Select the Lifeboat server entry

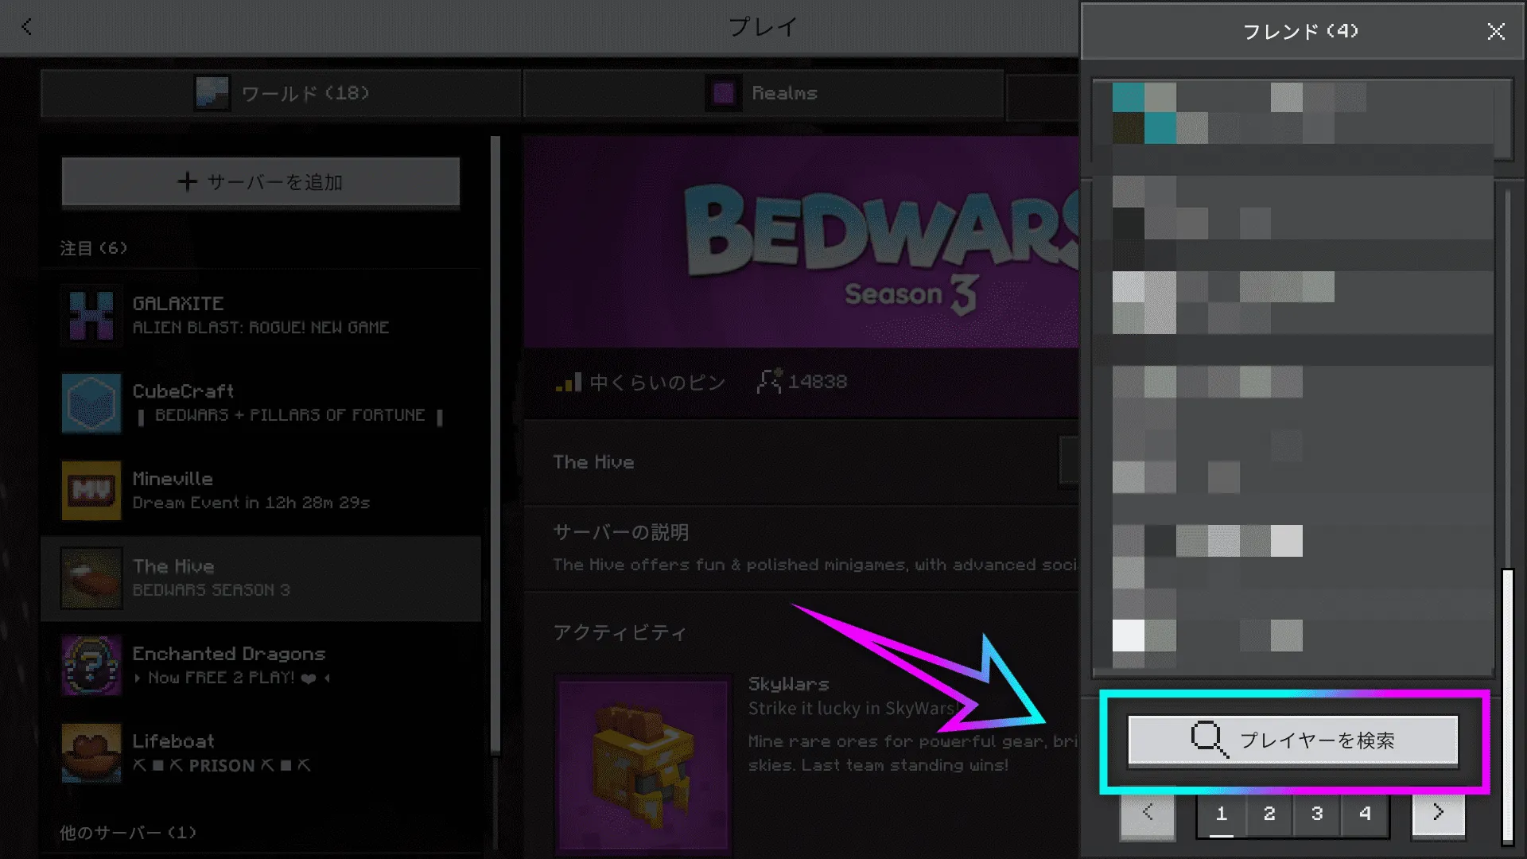point(261,752)
